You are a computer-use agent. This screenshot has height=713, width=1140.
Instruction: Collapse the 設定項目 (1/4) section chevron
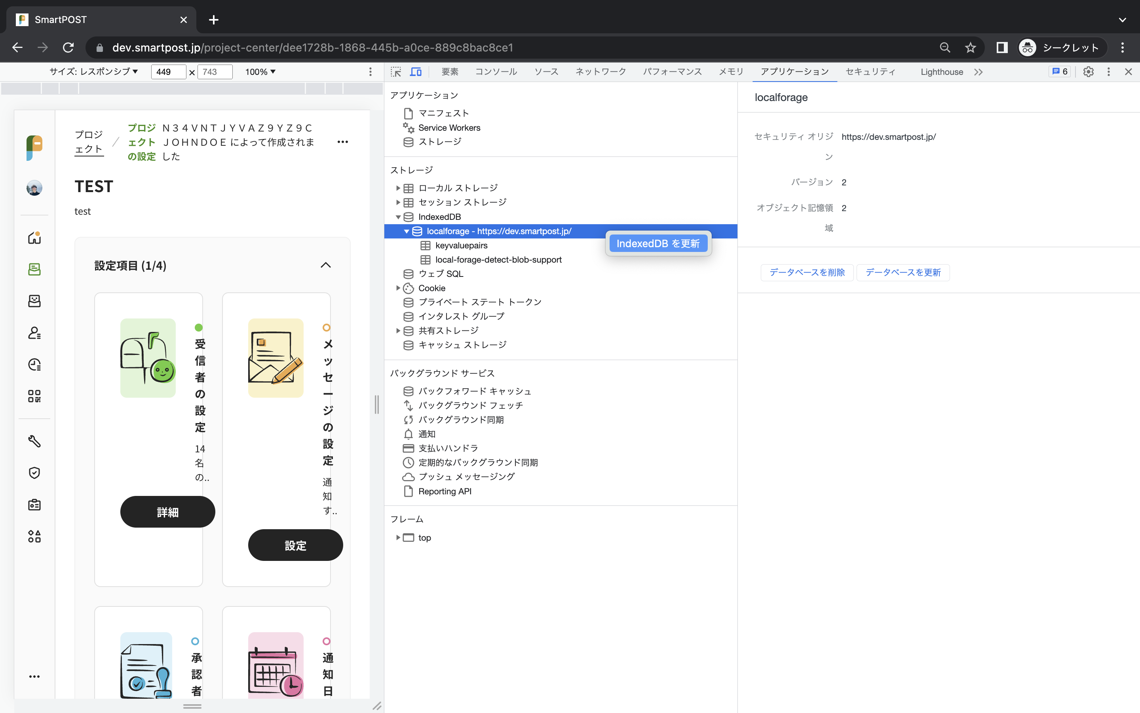tap(325, 265)
